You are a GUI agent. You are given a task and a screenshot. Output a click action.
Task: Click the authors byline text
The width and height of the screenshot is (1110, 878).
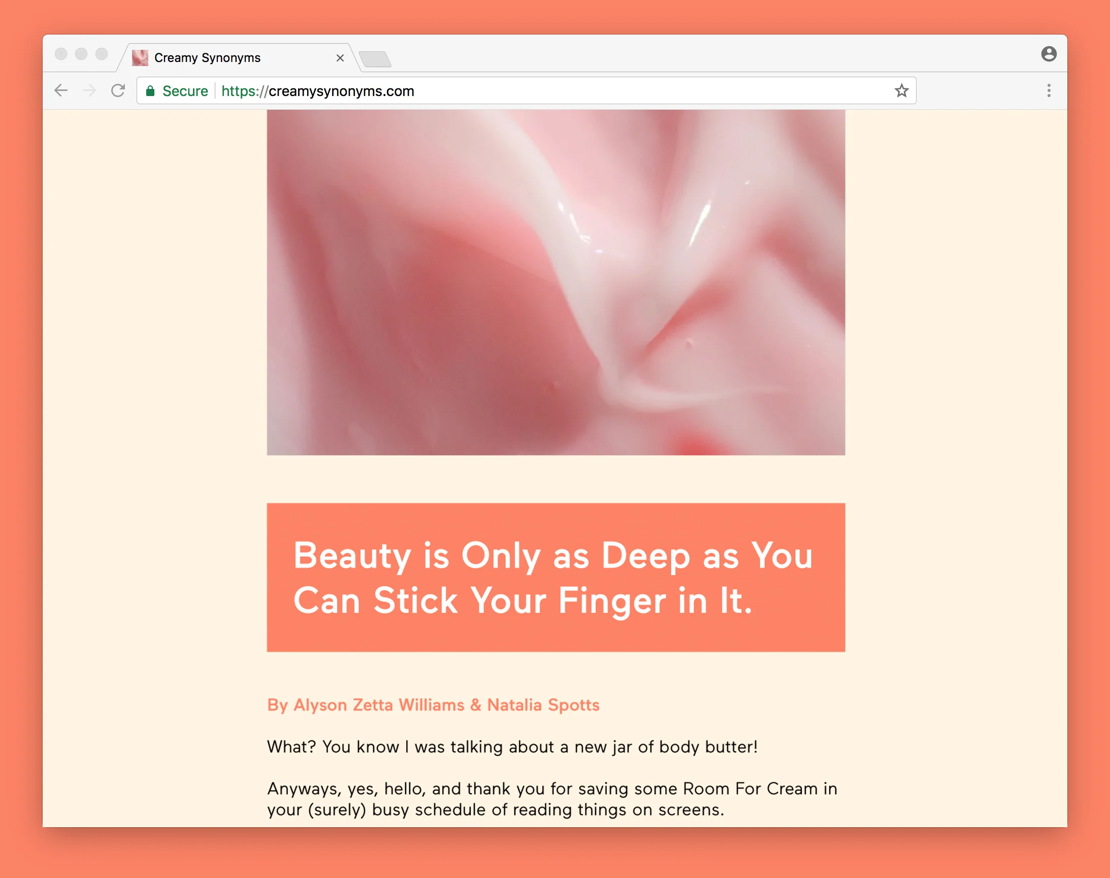433,704
